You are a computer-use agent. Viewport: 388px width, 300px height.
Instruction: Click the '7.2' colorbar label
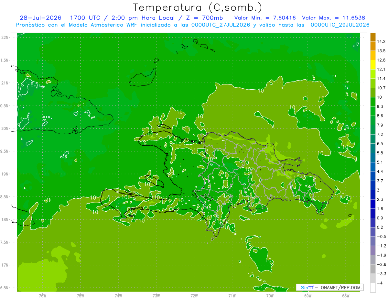(380, 134)
